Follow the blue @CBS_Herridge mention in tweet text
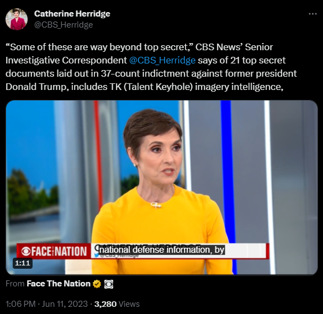The width and height of the screenshot is (323, 314). point(162,60)
